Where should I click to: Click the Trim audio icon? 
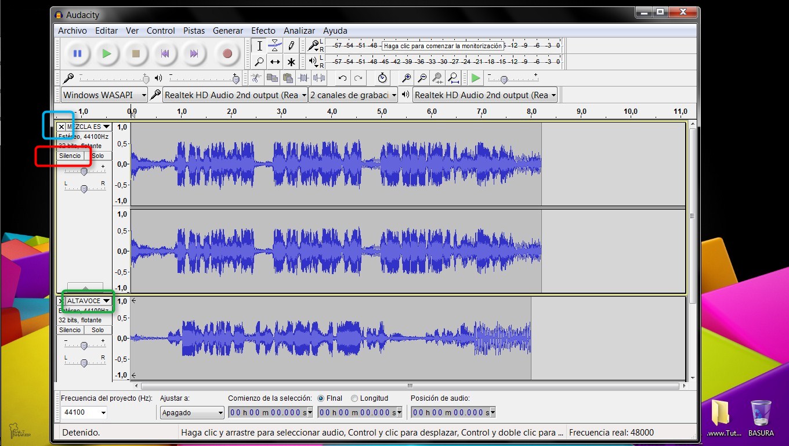coord(303,78)
